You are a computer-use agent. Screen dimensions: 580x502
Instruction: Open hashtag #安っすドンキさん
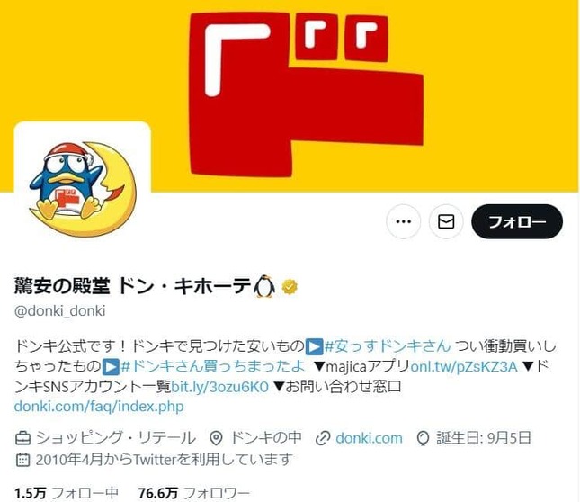pyautogui.click(x=388, y=346)
